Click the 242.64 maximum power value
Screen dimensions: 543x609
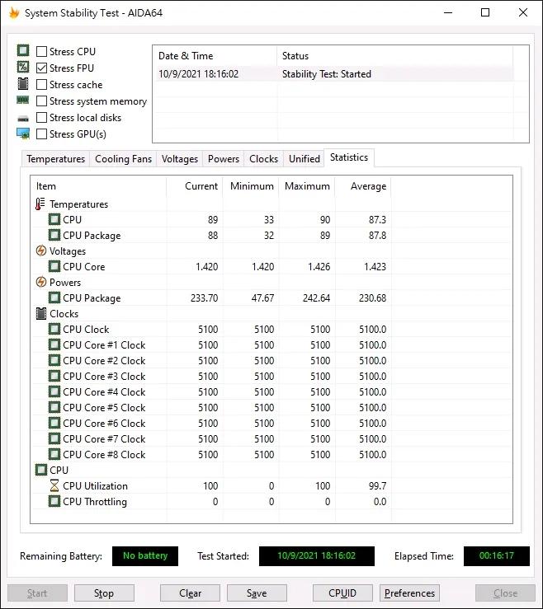point(316,297)
